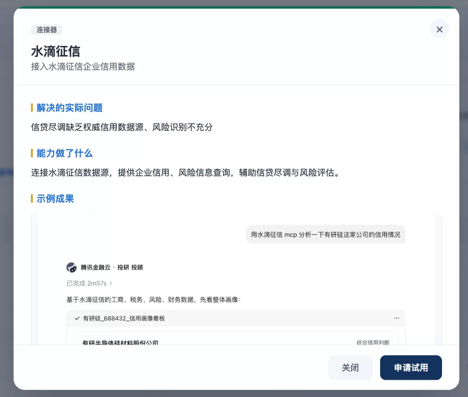The height and width of the screenshot is (397, 468).
Task: Click the user prompt bubble 用水滴征信 mcp
Action: pos(325,235)
